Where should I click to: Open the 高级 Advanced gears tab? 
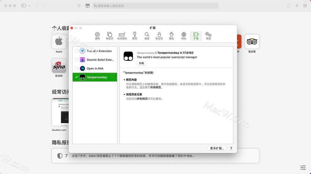click(208, 36)
